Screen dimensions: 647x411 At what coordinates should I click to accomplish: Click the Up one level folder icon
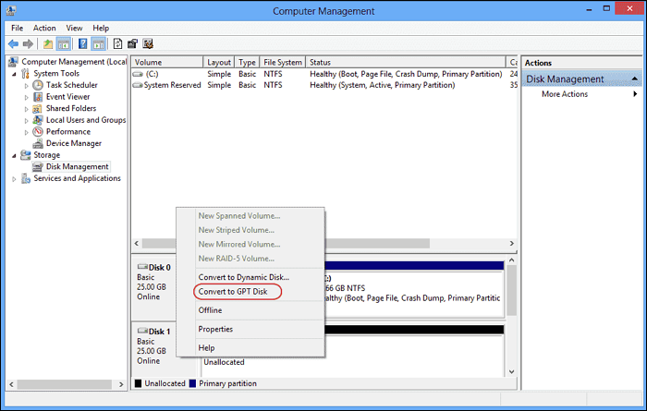(x=48, y=43)
